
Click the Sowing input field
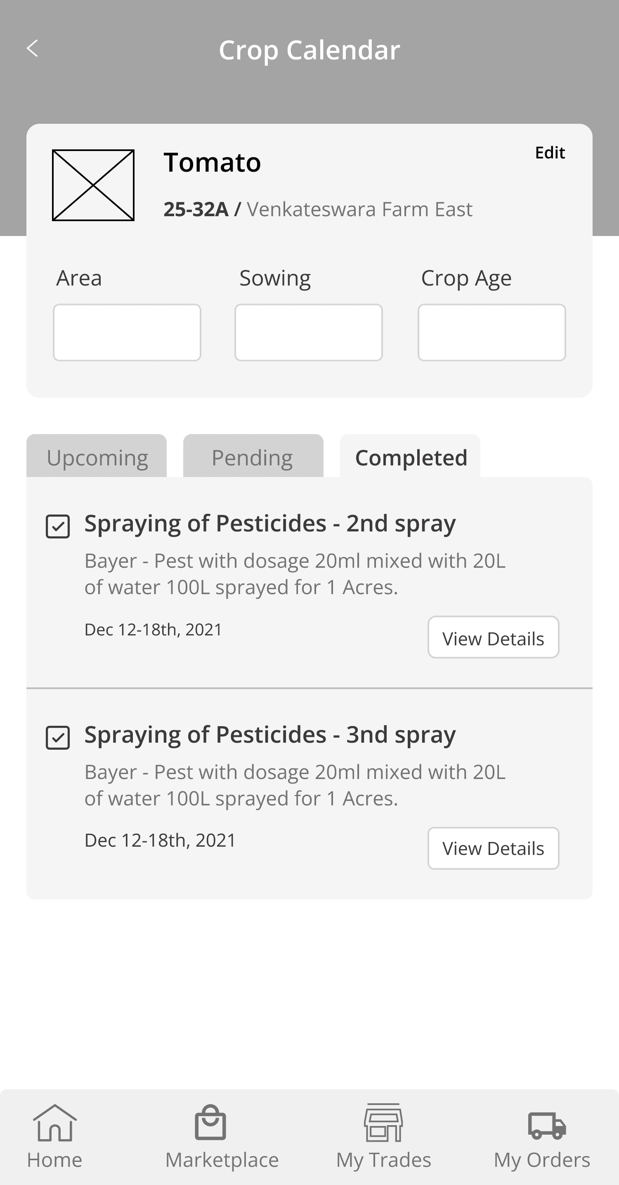coord(308,332)
